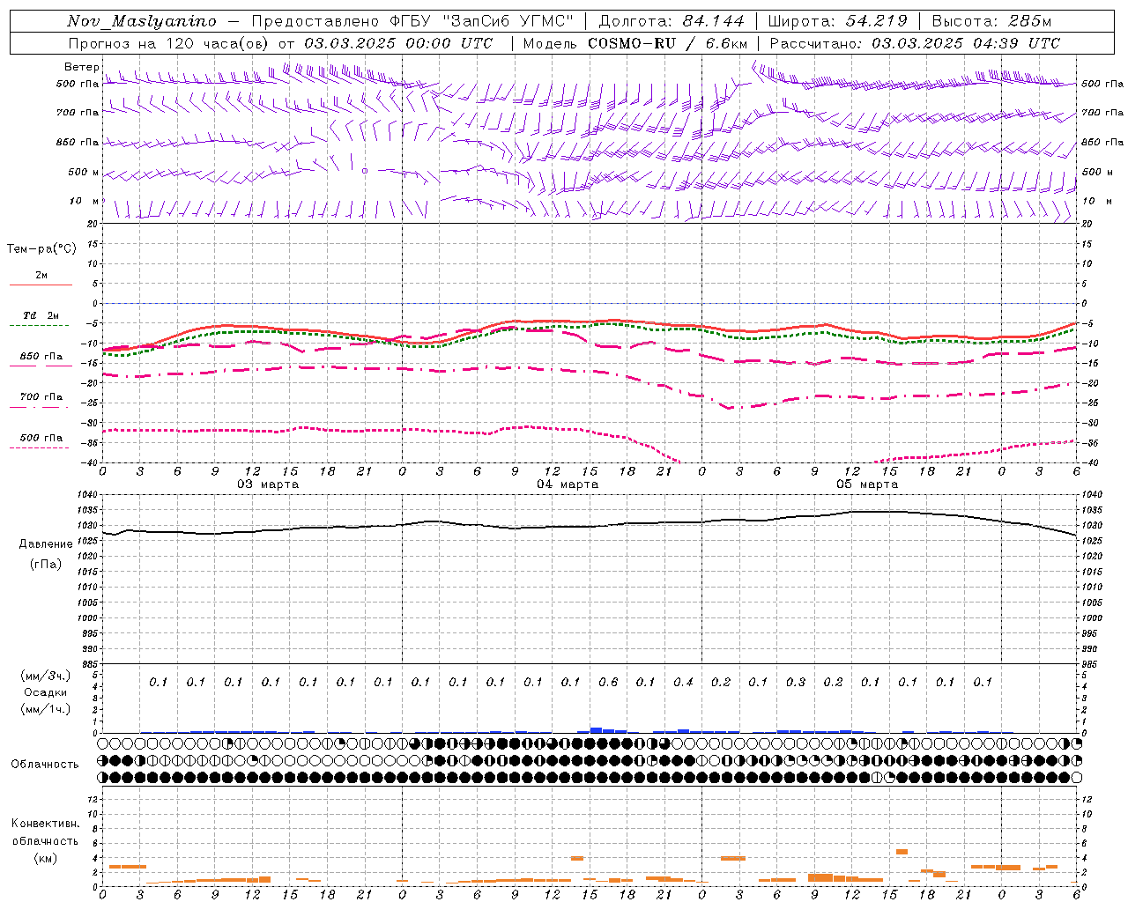Select the Модель COSMO-RU / 6.6км text
The image size is (1128, 902).
(x=635, y=43)
